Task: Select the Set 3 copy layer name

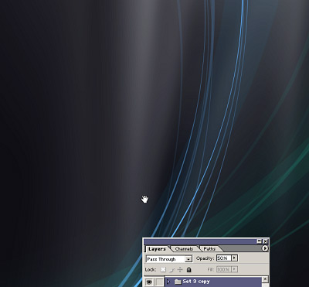Action: [196, 282]
